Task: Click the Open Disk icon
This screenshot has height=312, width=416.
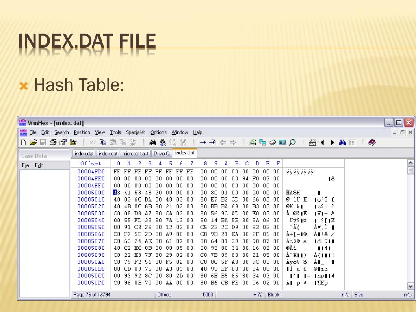Action: click(252, 143)
